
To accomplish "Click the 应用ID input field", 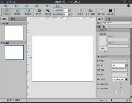I will point(118,40).
